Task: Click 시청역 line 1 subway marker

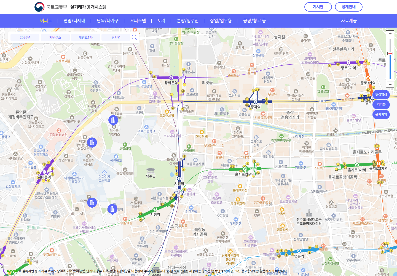Action: 179,179
